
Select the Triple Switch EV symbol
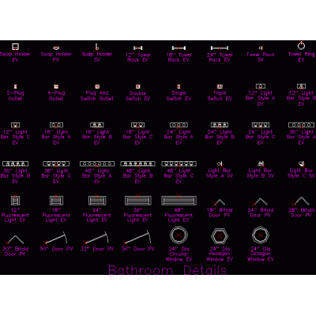tap(220, 86)
